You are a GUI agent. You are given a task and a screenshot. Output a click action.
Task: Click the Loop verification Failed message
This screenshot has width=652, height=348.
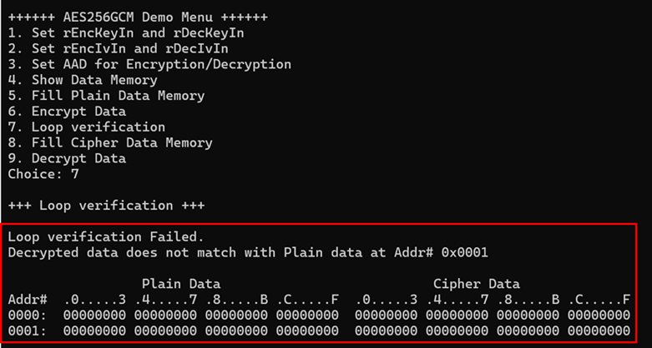pyautogui.click(x=99, y=236)
